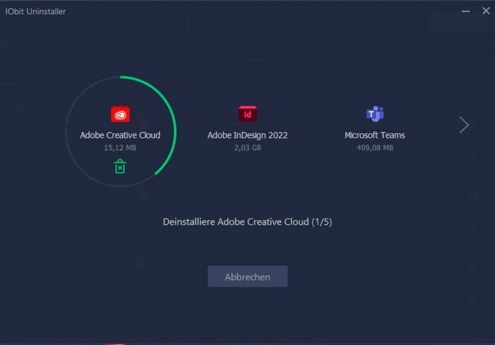Viewport: 495px width, 345px height.
Task: Click the green trash can uninstall icon
Action: (x=120, y=167)
